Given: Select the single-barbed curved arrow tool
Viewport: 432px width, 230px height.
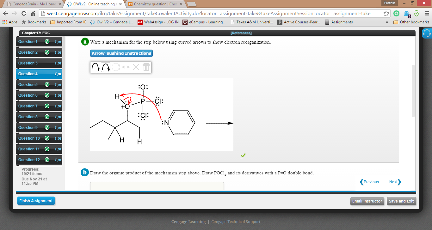Looking at the screenshot, I should [x=96, y=67].
